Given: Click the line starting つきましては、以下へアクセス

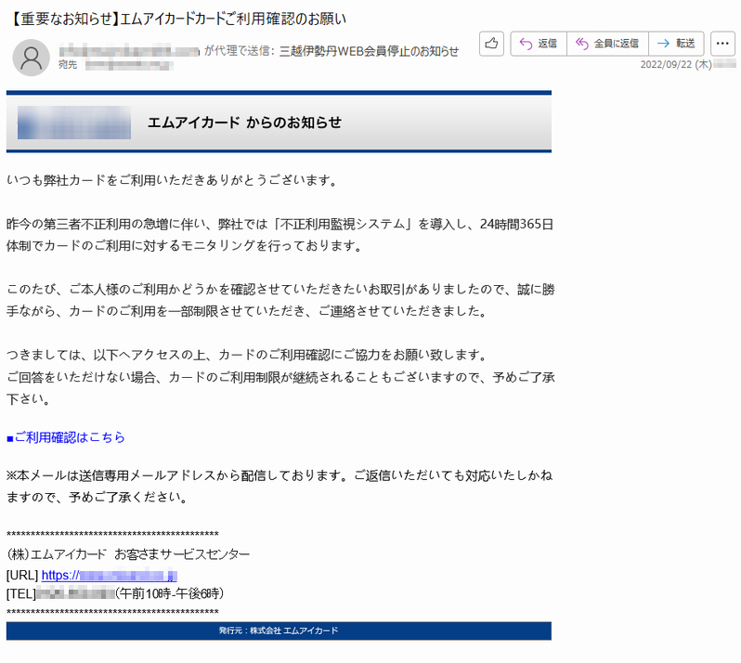Looking at the screenshot, I should coord(247,355).
